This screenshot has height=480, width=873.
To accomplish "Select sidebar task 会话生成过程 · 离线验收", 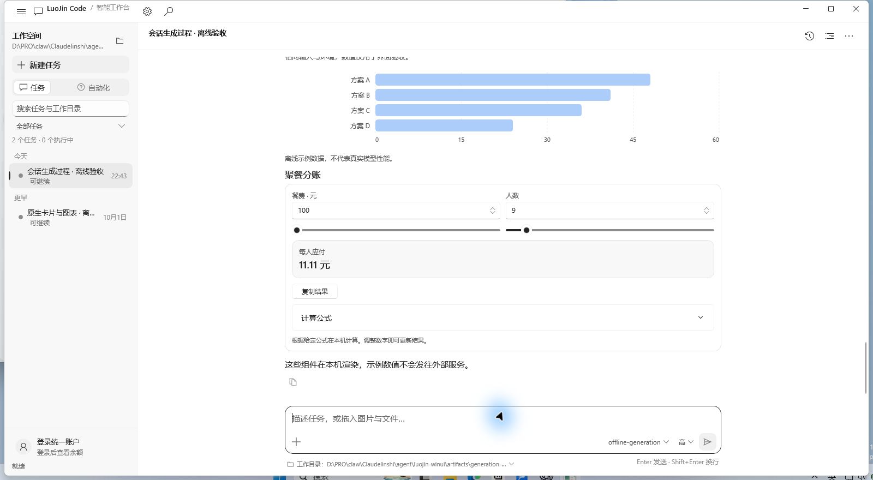I will [x=70, y=176].
